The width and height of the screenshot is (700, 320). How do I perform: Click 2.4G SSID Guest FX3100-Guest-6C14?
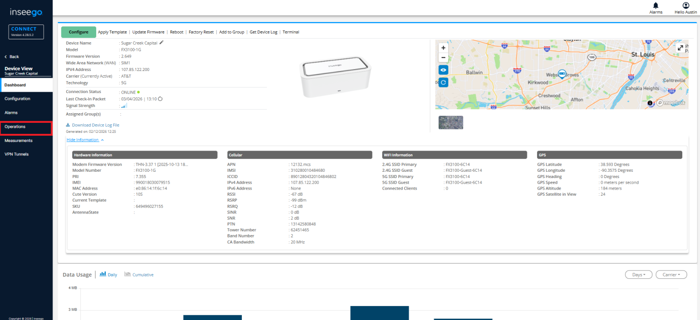[463, 170]
